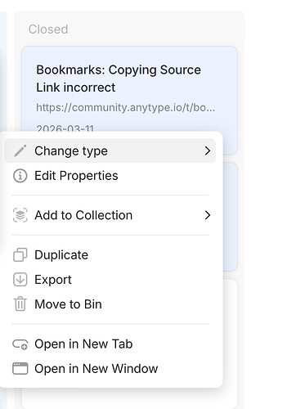Choose Export from the context menu
296x409 pixels.
110,280
